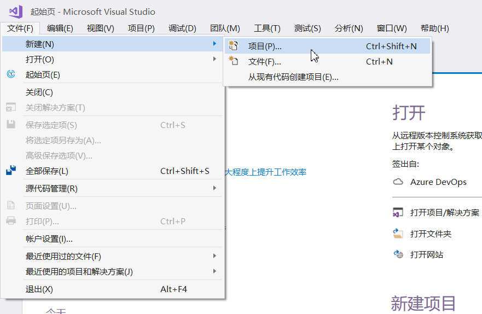The width and height of the screenshot is (482, 314).
Task: Click the 保存选定项(S) entry
Action: tap(113, 125)
